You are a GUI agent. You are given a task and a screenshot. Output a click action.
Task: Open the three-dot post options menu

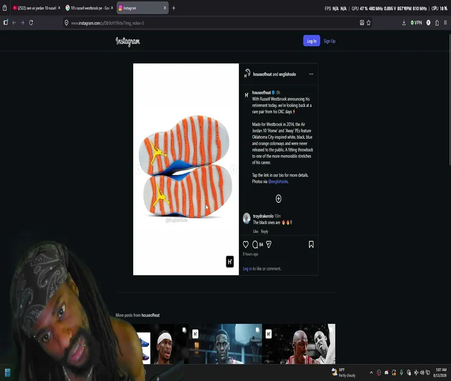click(x=311, y=74)
